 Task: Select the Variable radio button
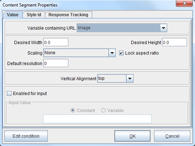tap(103, 110)
